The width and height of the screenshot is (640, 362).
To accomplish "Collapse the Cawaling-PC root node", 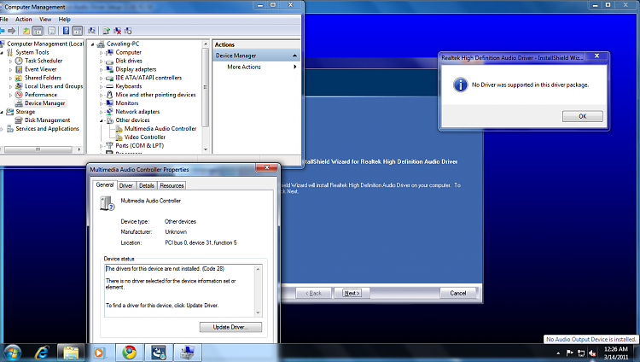I will coord(93,44).
